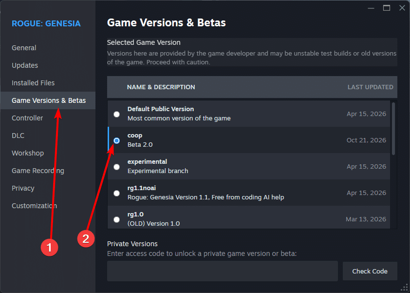Pick the rg1.0 (OLD) Version radio button
Image resolution: width=410 pixels, height=293 pixels.
pyautogui.click(x=116, y=219)
